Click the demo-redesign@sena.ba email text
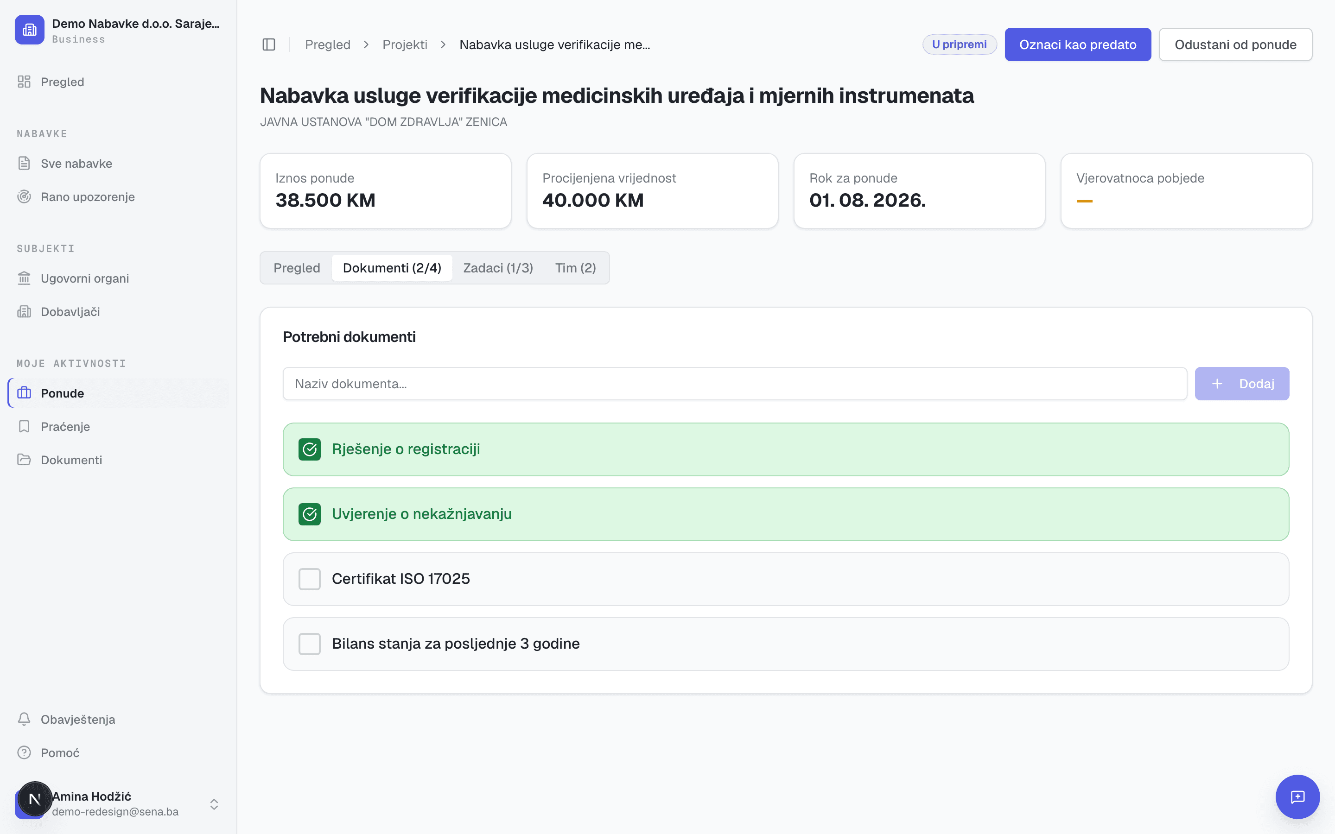 click(x=115, y=812)
